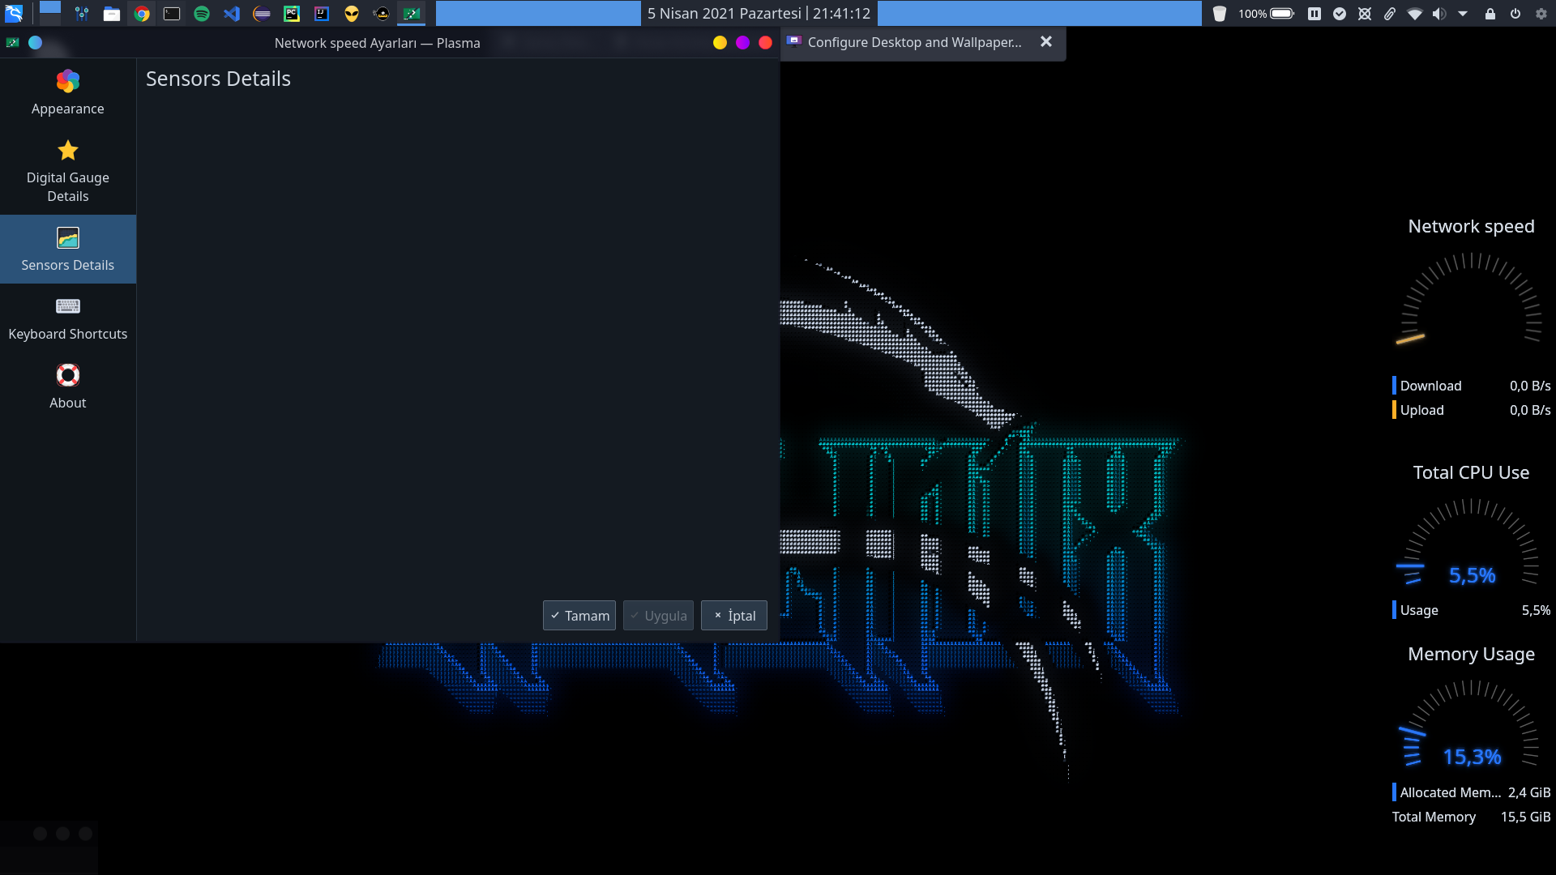Open the volume control in tray
This screenshot has width=1556, height=875.
pyautogui.click(x=1438, y=14)
